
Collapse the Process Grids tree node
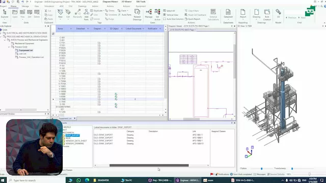(x=9, y=47)
